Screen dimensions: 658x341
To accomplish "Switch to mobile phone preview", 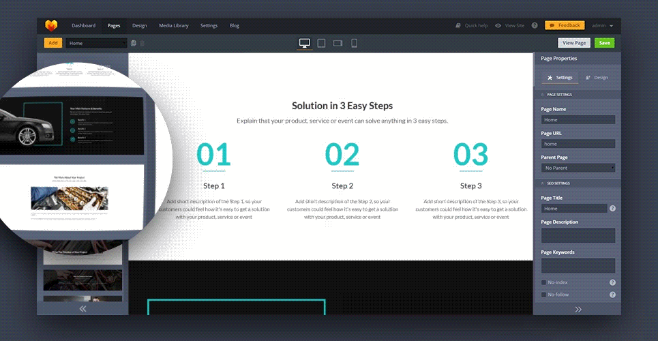I will click(354, 43).
